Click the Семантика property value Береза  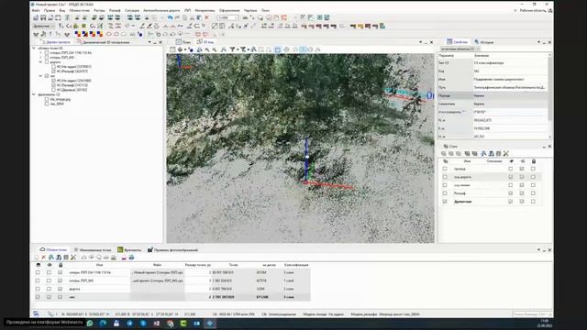[x=479, y=104]
